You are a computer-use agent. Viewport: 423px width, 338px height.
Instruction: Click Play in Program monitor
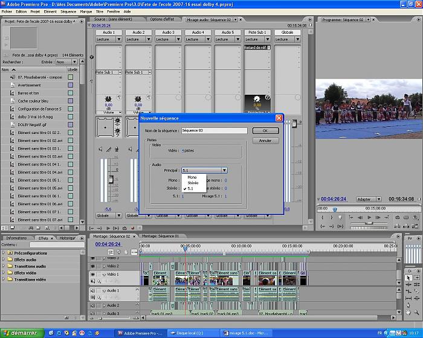point(369,217)
